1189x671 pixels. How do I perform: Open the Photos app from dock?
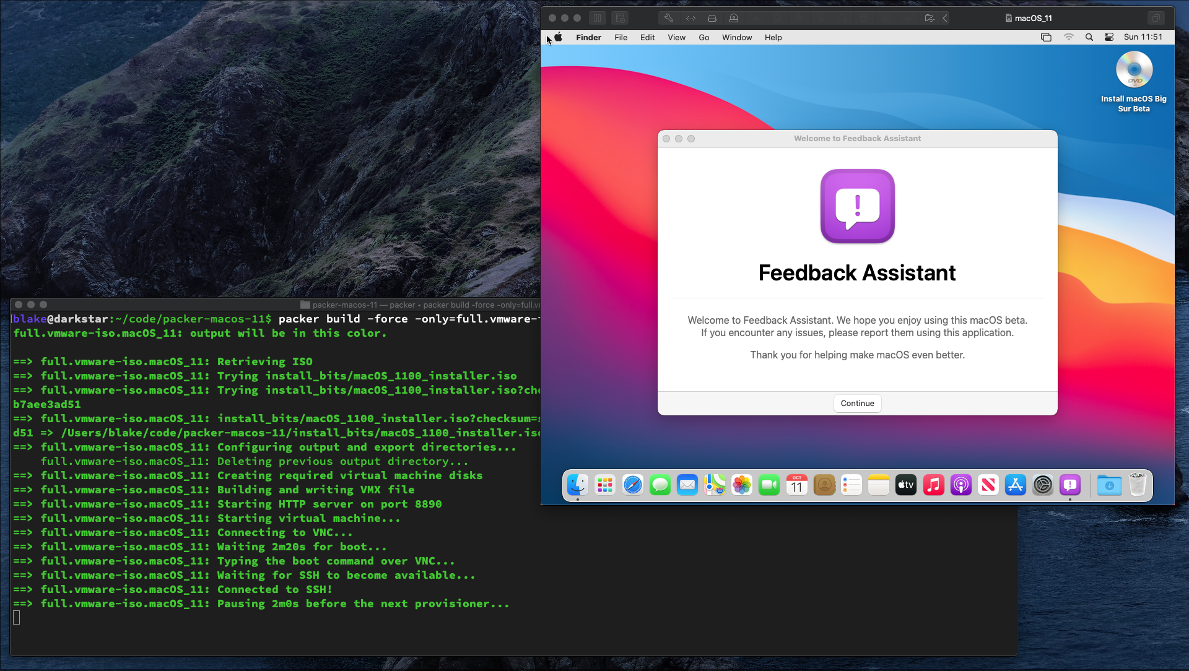pos(741,485)
